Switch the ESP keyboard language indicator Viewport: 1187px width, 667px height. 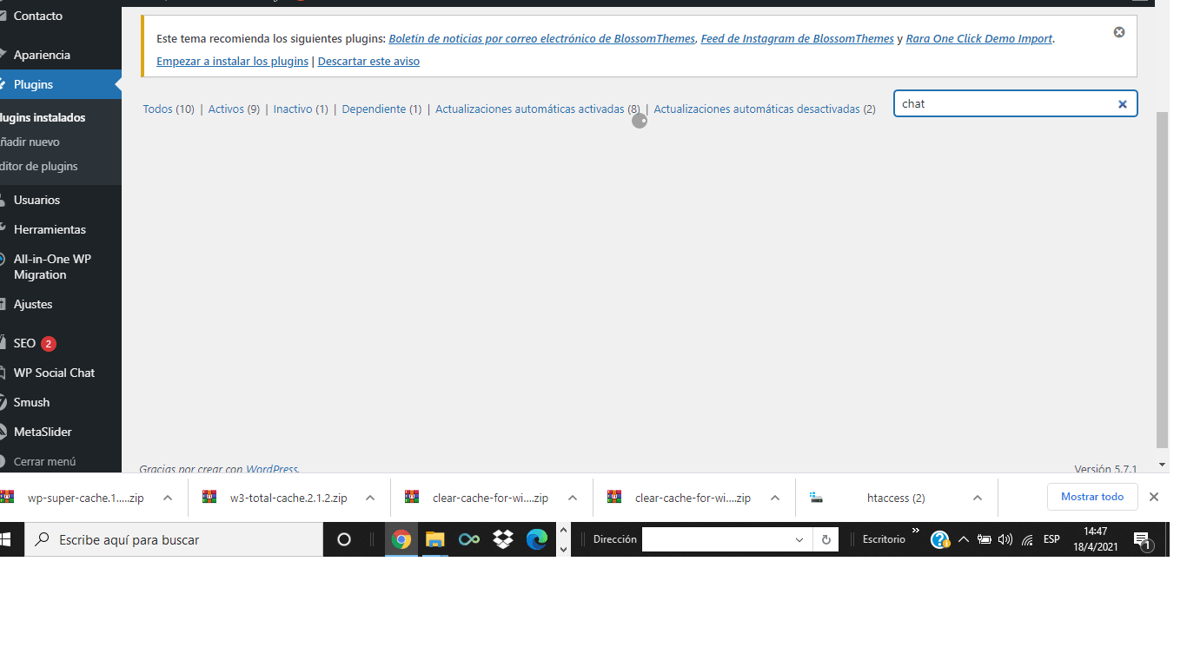1051,539
